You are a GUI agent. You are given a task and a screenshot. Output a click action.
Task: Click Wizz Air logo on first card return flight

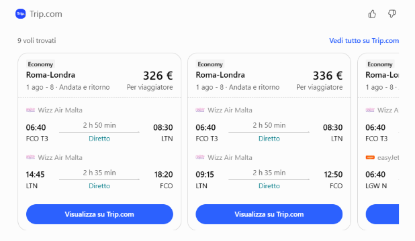(x=30, y=157)
